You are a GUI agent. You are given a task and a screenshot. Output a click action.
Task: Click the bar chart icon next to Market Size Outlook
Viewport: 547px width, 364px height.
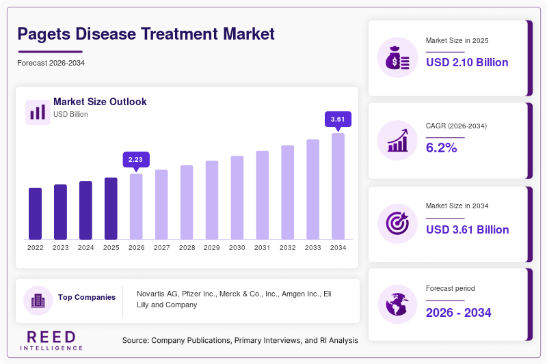pos(38,112)
